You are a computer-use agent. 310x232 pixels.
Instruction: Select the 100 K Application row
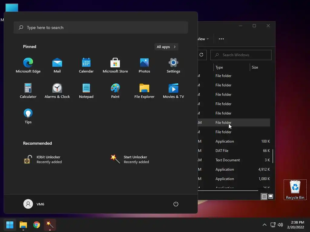pos(234,141)
